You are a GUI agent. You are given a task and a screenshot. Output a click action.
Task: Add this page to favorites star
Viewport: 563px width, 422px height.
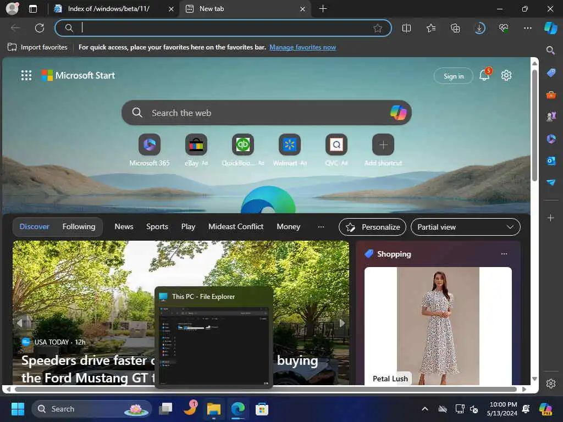tap(377, 28)
